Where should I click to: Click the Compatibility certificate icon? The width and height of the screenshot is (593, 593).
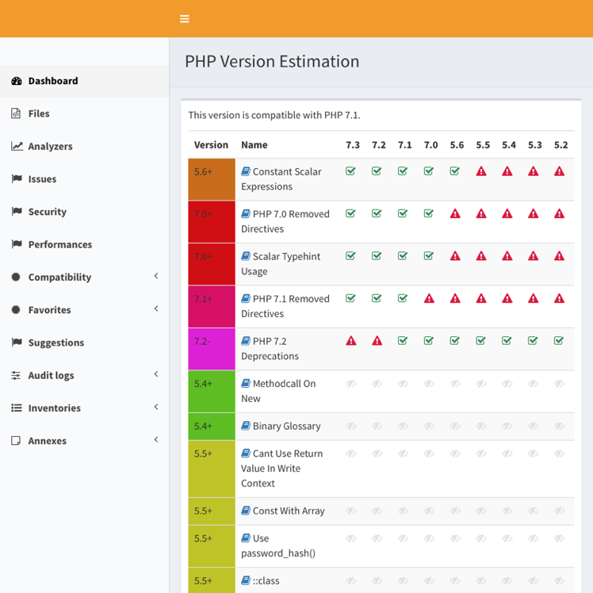(16, 277)
